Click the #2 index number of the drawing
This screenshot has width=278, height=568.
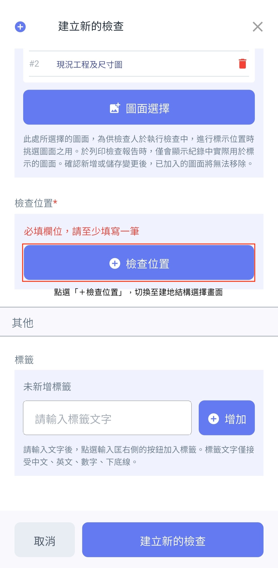[x=34, y=64]
